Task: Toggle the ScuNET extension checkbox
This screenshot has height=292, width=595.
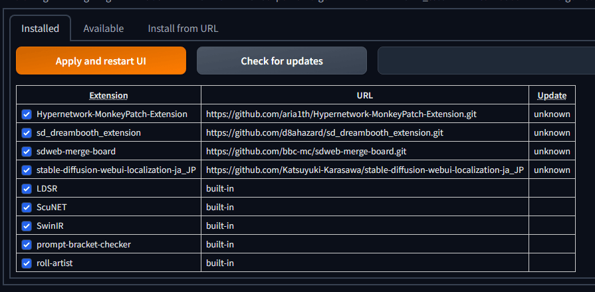Action: (x=27, y=207)
